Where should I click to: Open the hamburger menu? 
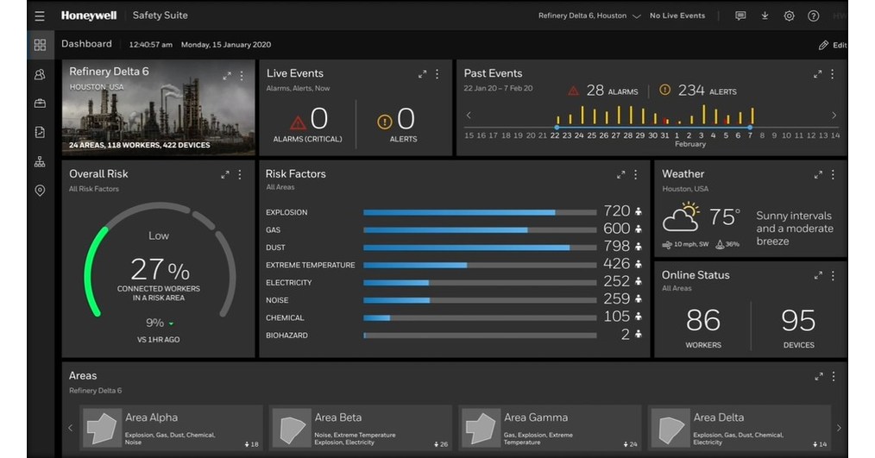click(40, 16)
